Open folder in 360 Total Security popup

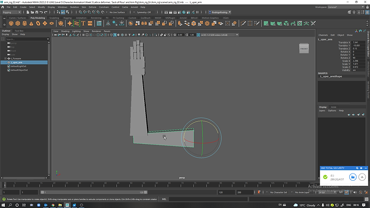click(353, 177)
